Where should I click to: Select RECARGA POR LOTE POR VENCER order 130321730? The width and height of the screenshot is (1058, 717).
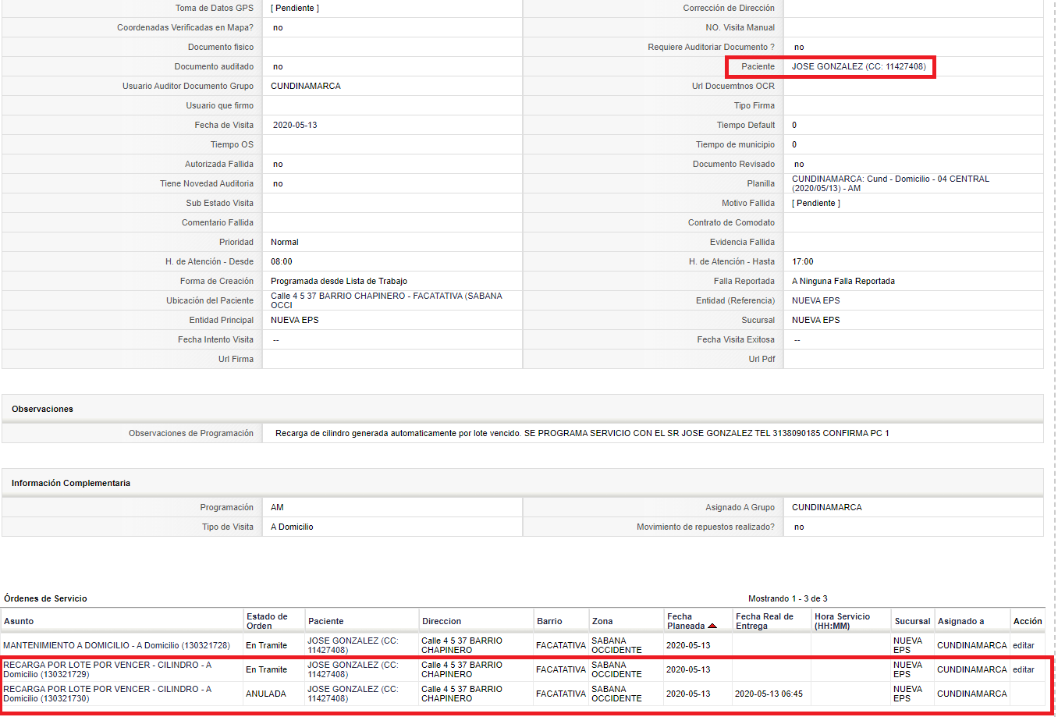point(108,694)
